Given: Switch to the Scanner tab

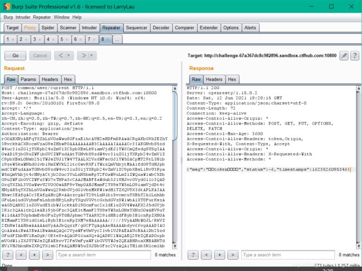Looking at the screenshot, I should click(68, 28).
